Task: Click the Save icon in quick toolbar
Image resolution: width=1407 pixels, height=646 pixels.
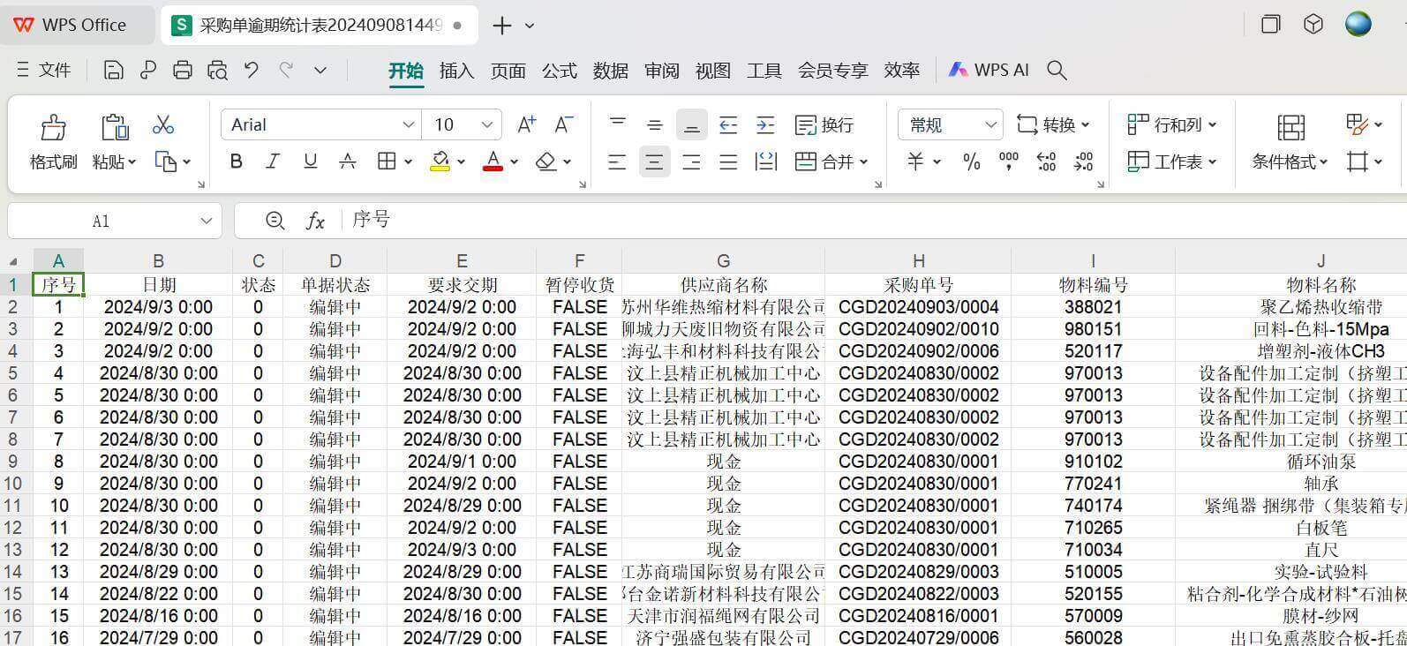Action: pos(113,71)
